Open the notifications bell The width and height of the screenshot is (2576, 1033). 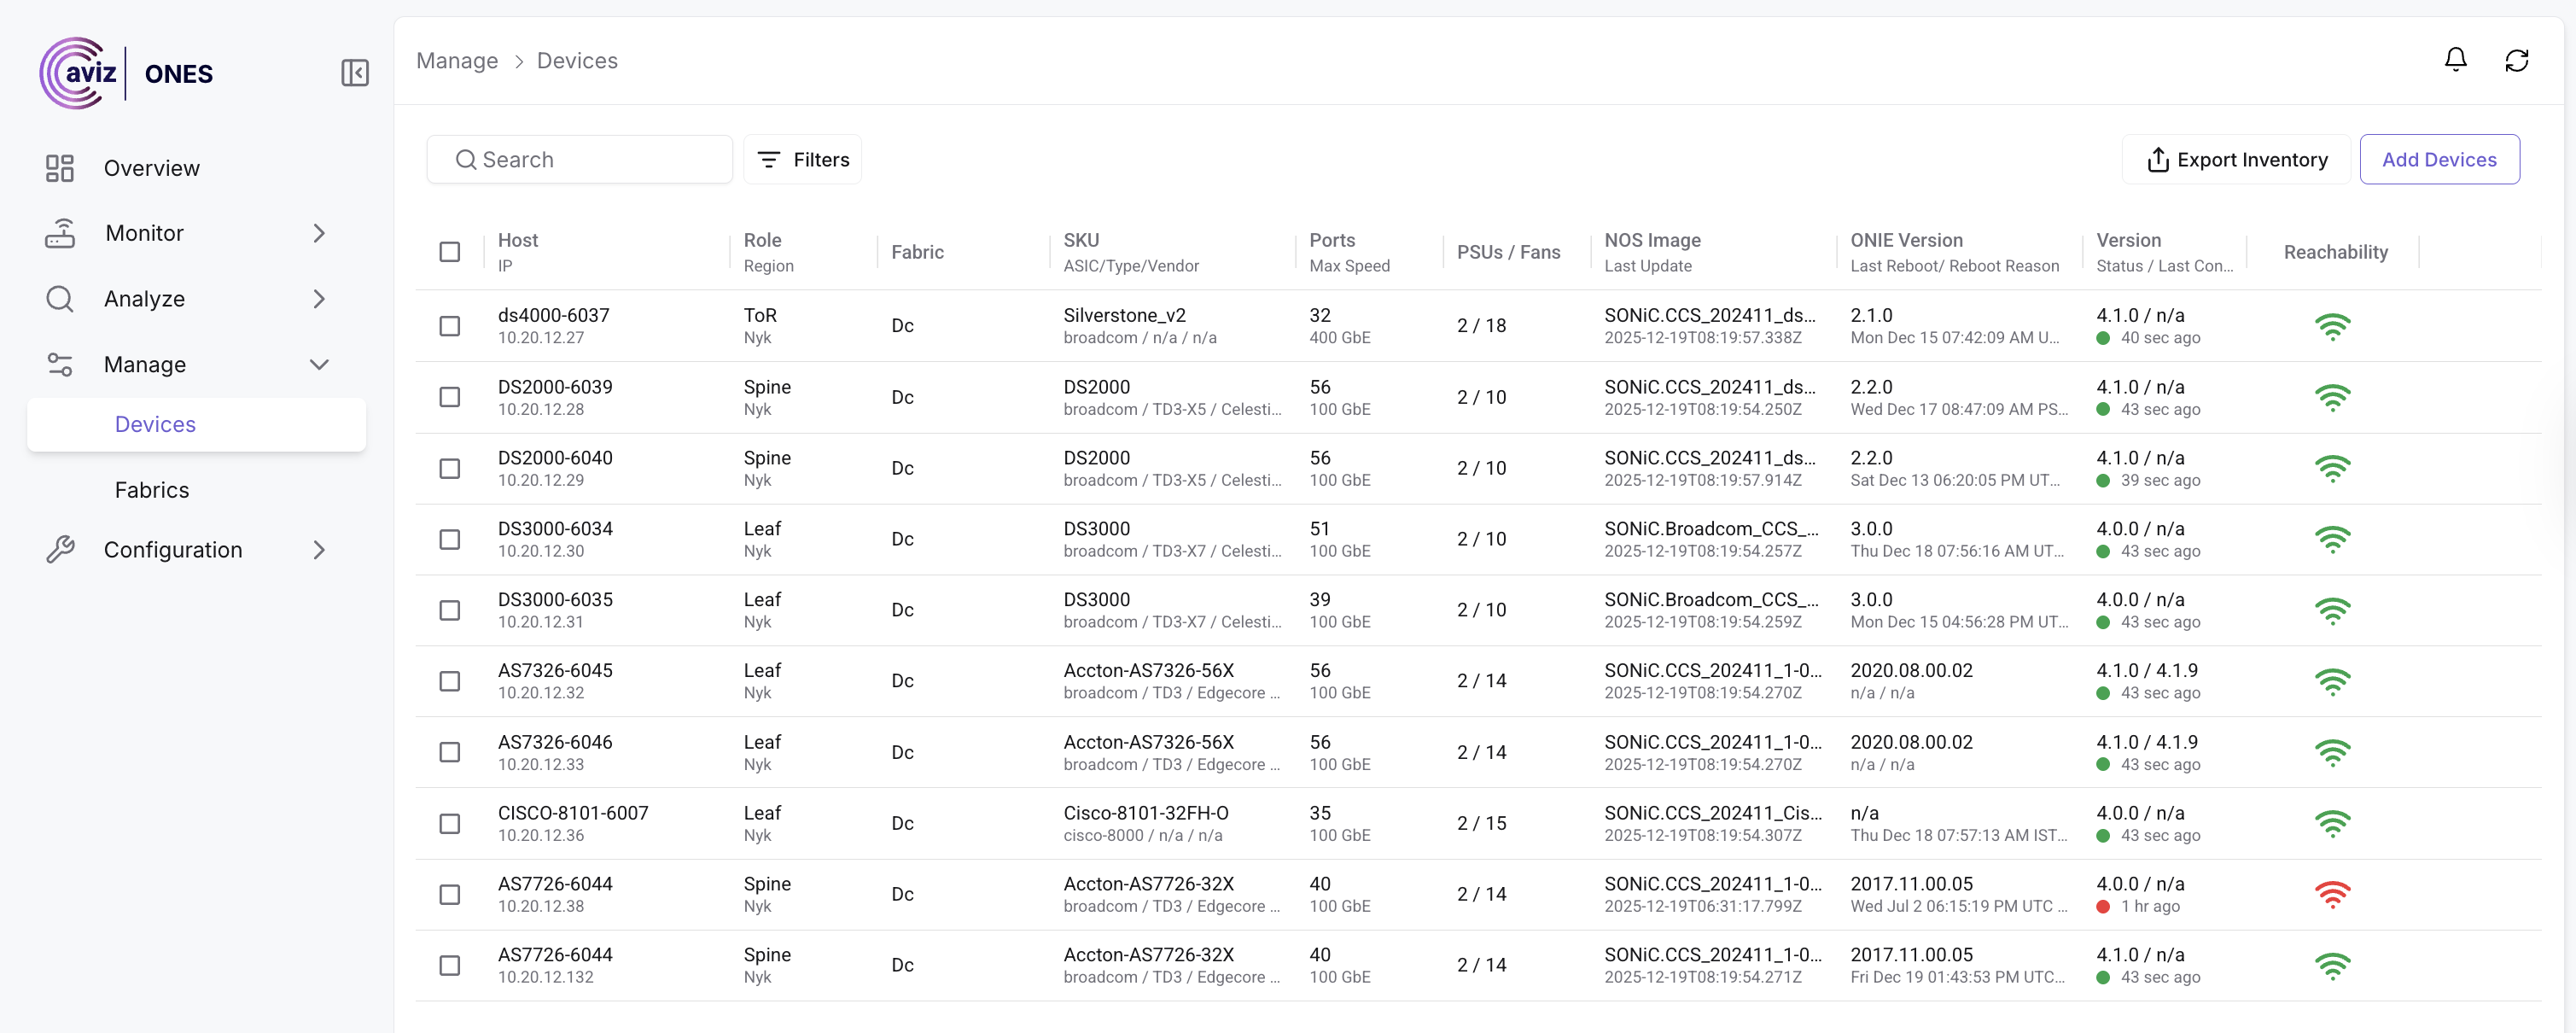tap(2455, 60)
